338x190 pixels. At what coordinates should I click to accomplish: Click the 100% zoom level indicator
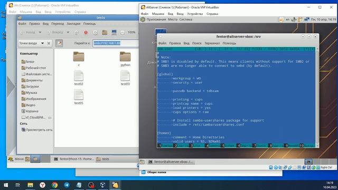click(132, 32)
